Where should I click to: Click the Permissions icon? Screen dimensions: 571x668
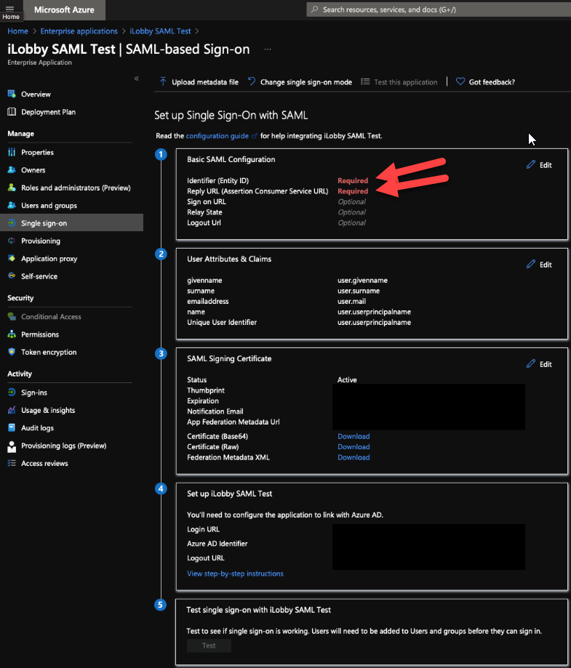coord(12,334)
